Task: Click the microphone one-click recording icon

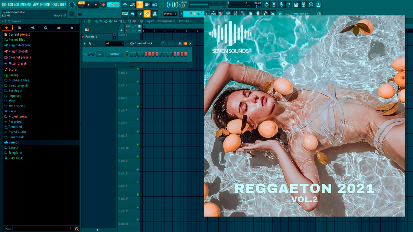Action: pyautogui.click(x=281, y=5)
